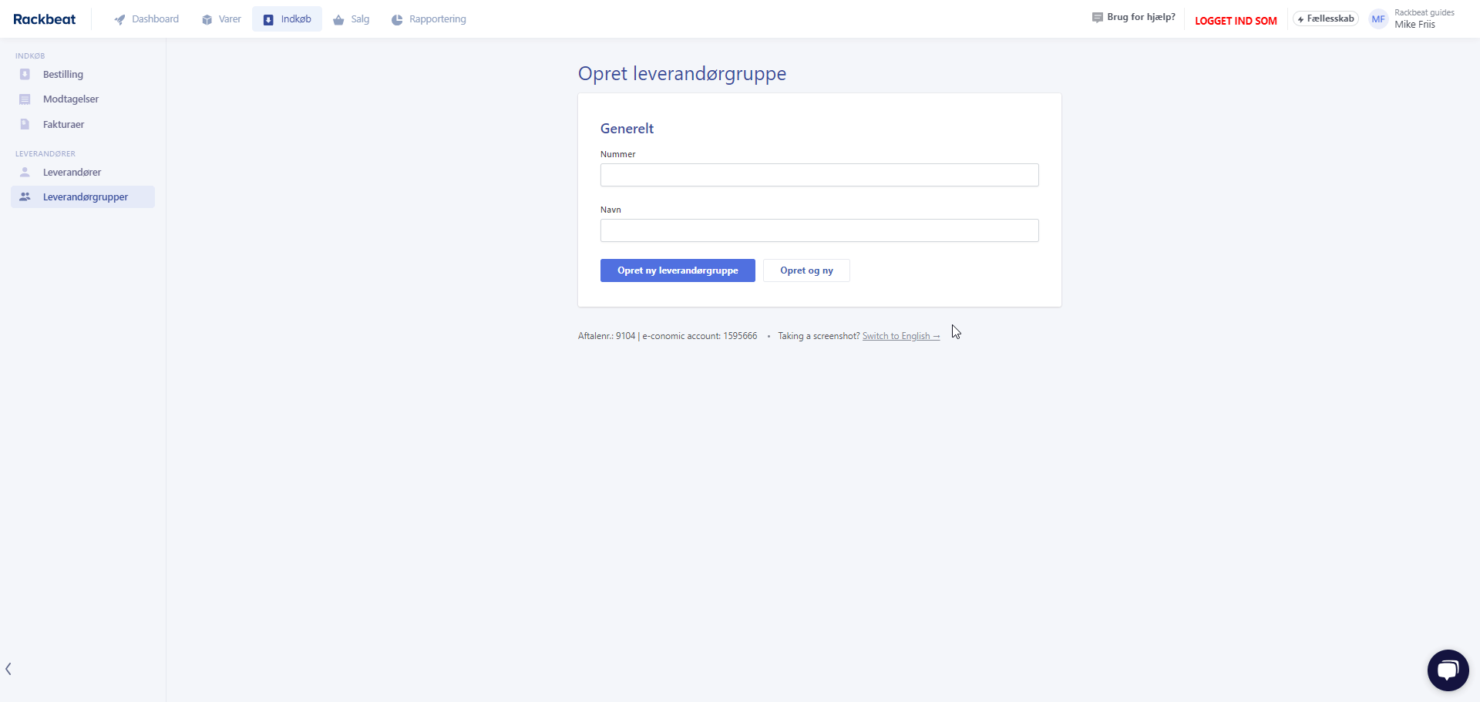Viewport: 1480px width, 702px height.
Task: Select the Leverandører person icon
Action: tap(25, 172)
